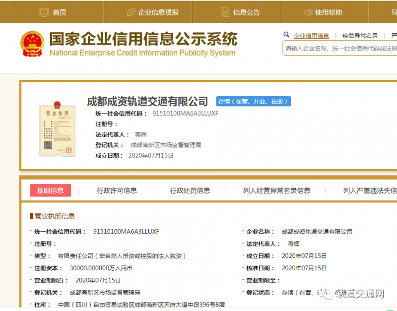Click the header legal representative name 蒋辉
The image size is (397, 311).
(x=141, y=134)
